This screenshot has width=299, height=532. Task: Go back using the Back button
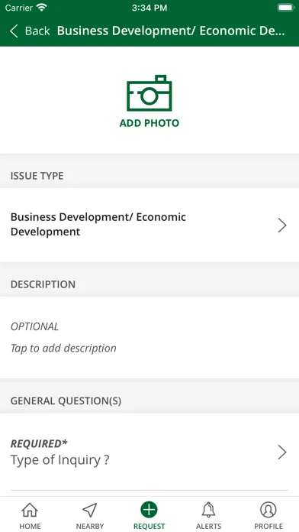(30, 31)
